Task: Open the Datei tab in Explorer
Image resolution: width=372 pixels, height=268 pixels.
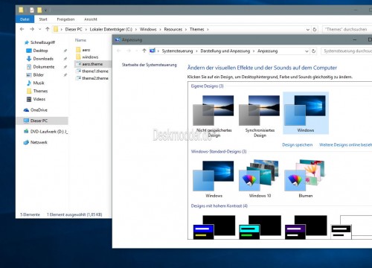Action: (25, 19)
